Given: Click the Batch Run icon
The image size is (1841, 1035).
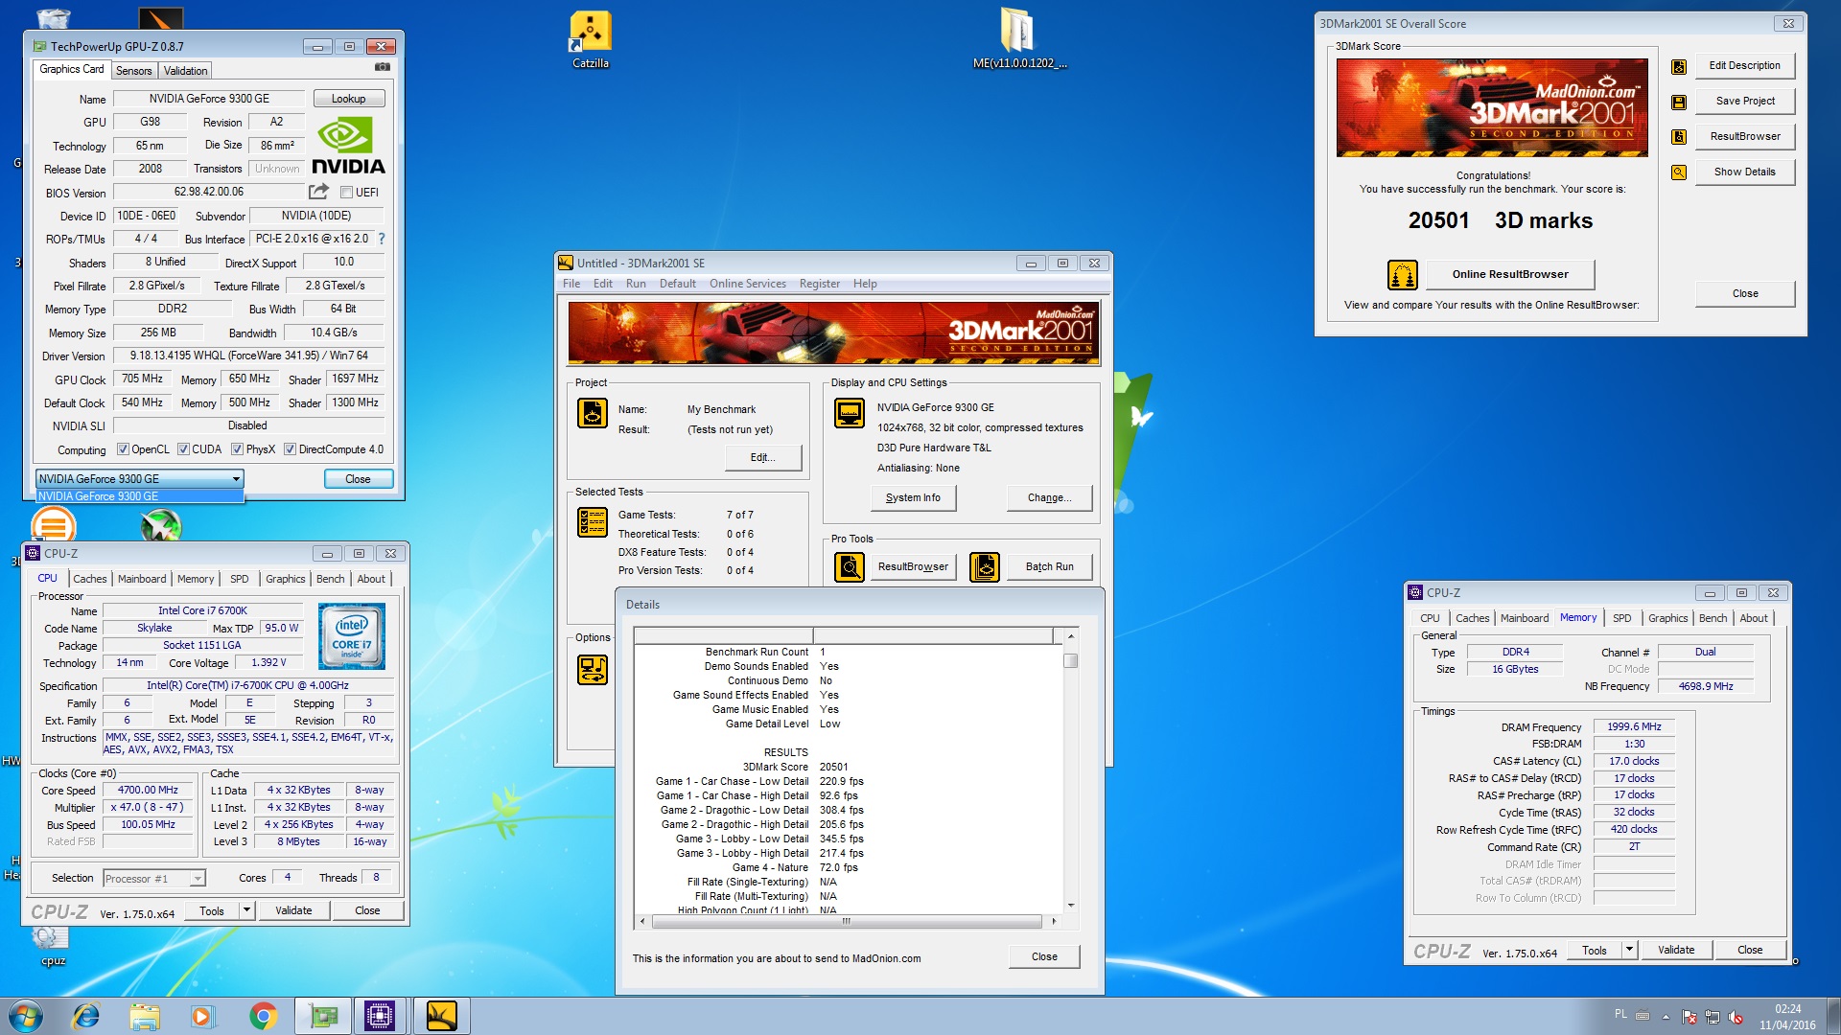Looking at the screenshot, I should [x=985, y=567].
